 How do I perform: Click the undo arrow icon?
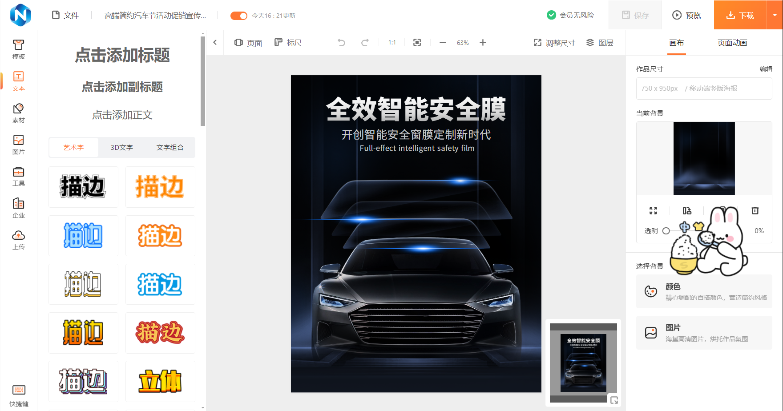pos(341,43)
